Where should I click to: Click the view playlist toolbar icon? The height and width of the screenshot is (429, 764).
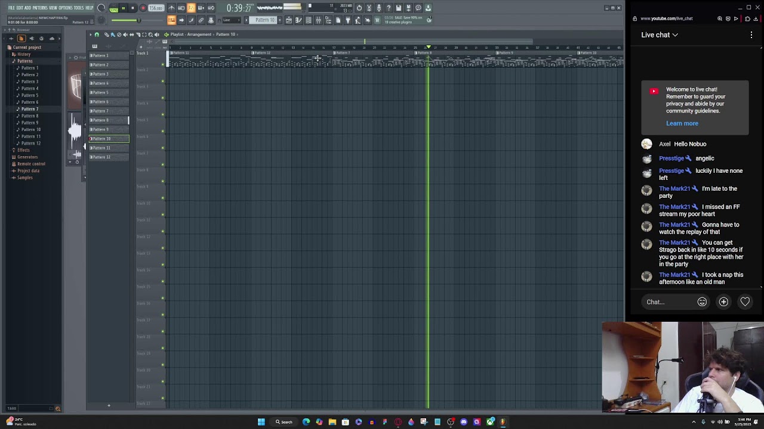tap(288, 20)
